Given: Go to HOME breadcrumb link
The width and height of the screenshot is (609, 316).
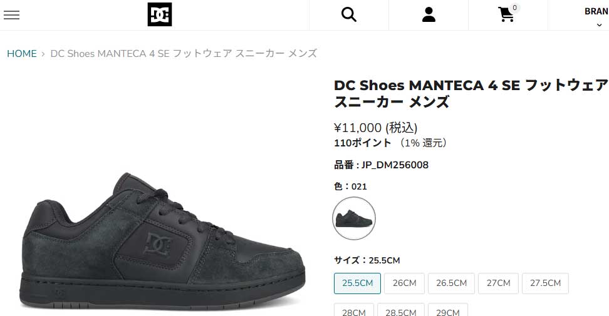Looking at the screenshot, I should coord(22,54).
